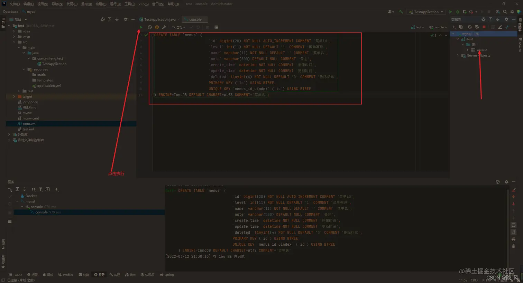Open console settings wrench icon

[x=164, y=27]
